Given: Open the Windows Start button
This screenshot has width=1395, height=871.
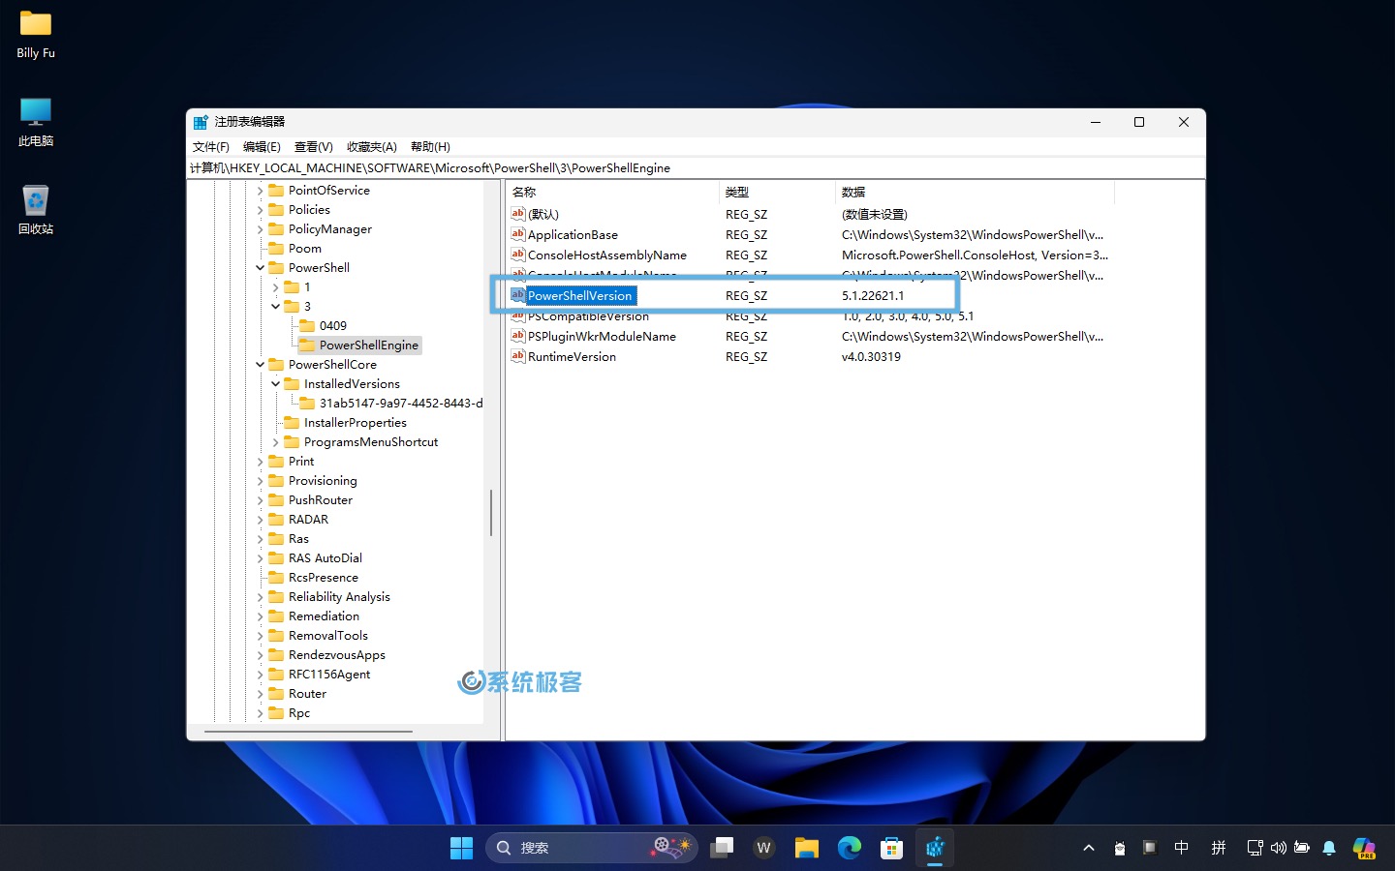Looking at the screenshot, I should pyautogui.click(x=461, y=848).
